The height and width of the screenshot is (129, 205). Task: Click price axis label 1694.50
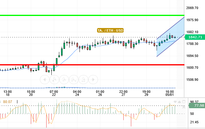[192, 56]
